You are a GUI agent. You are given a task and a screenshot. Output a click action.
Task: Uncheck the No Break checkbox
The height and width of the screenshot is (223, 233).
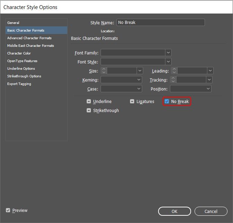(x=167, y=101)
